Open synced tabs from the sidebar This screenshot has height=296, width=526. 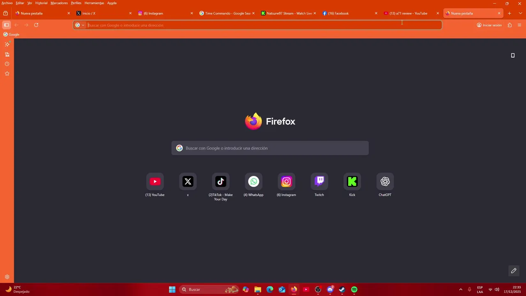[7, 54]
